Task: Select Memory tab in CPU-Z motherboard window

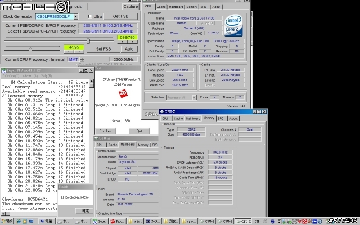Action: pyautogui.click(x=143, y=145)
